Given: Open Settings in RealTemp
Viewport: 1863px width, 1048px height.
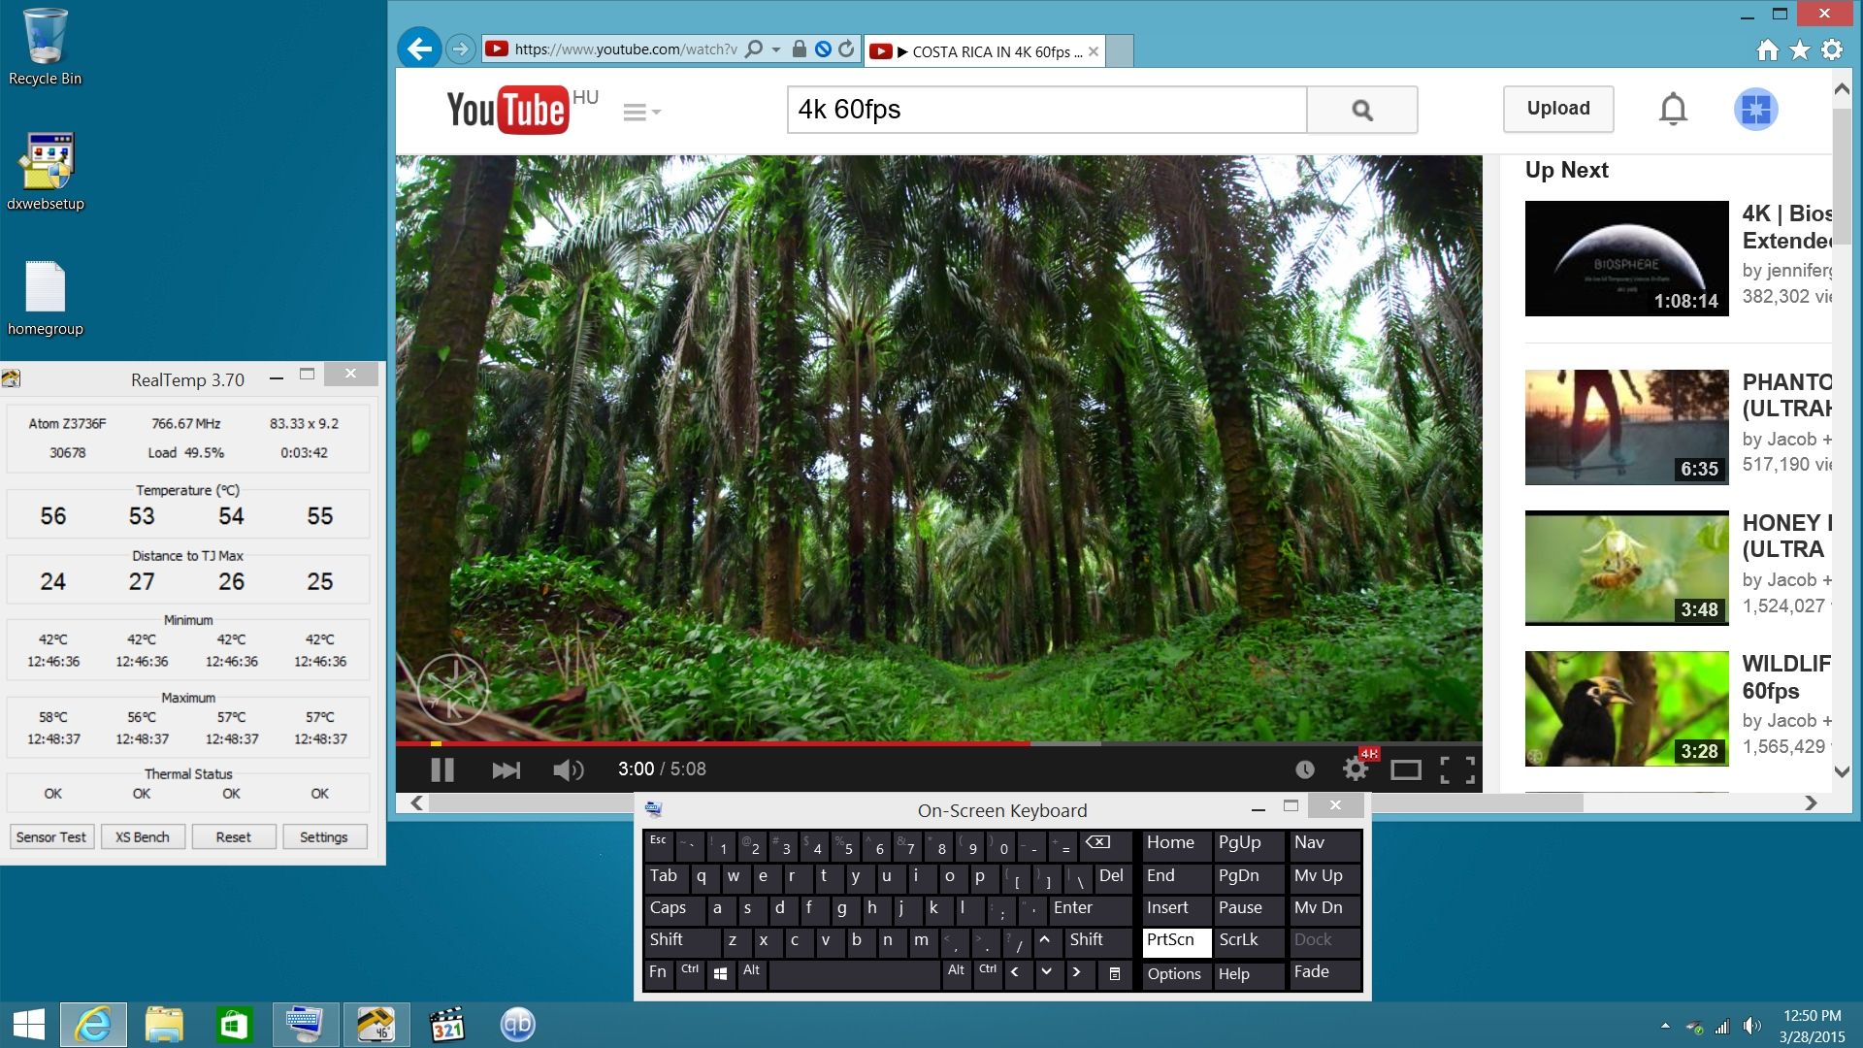Looking at the screenshot, I should coord(324,836).
